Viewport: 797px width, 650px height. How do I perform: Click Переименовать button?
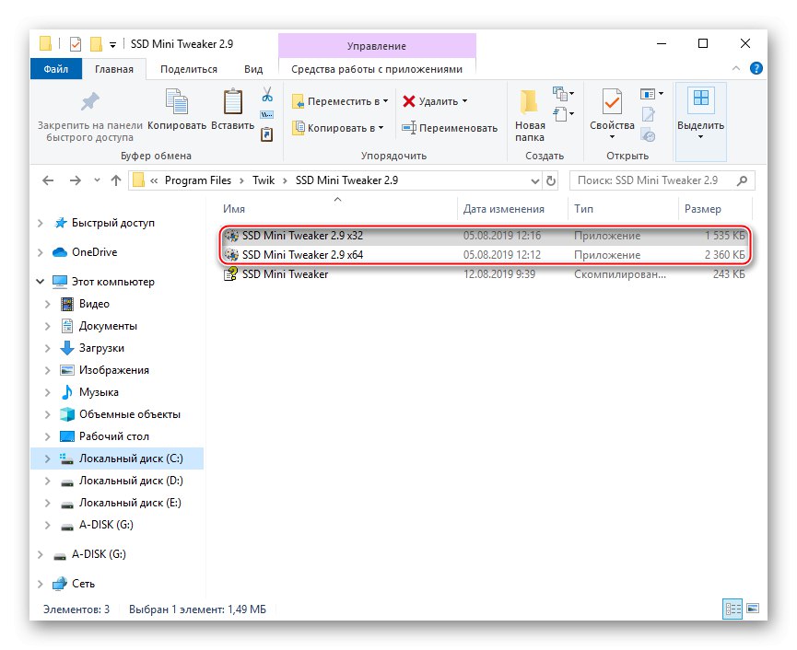click(450, 128)
